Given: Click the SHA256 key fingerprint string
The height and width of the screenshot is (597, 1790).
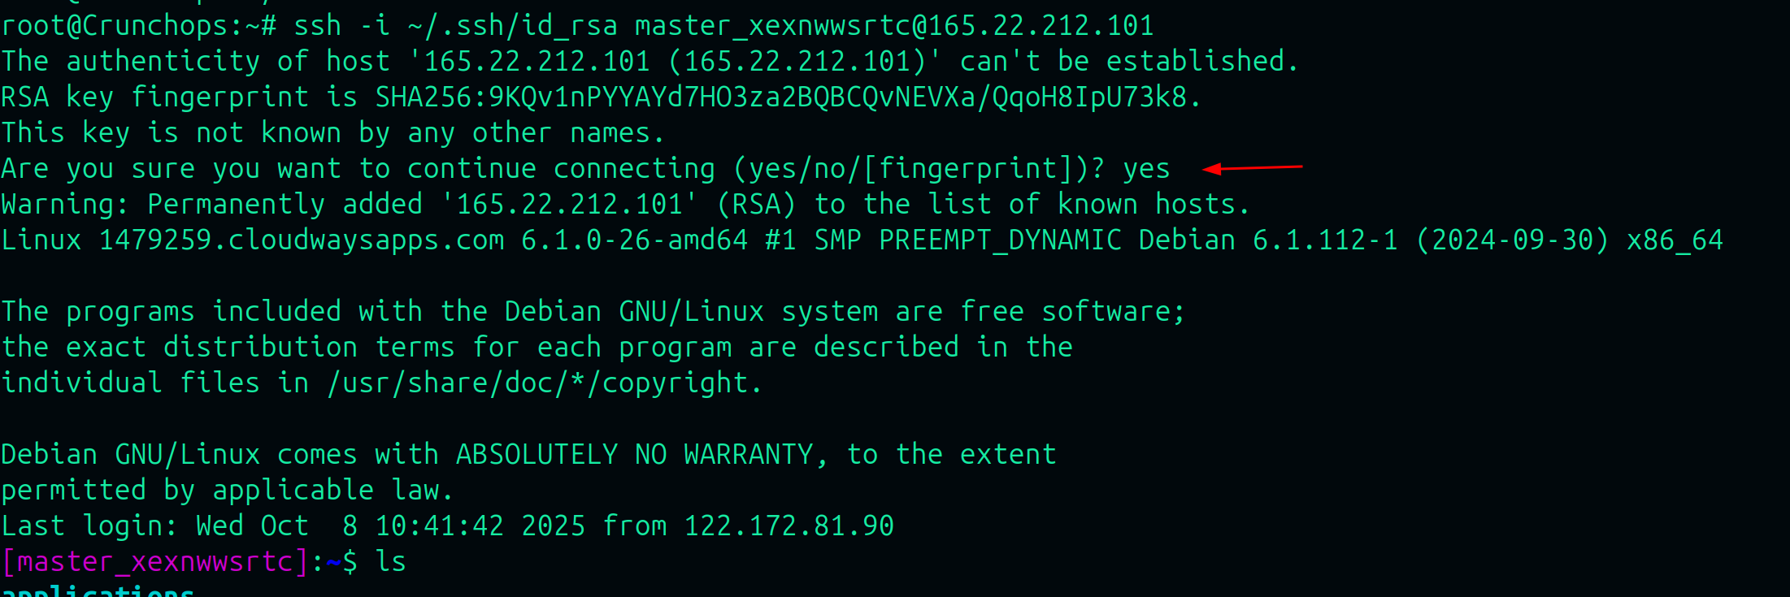Looking at the screenshot, I should click(780, 97).
